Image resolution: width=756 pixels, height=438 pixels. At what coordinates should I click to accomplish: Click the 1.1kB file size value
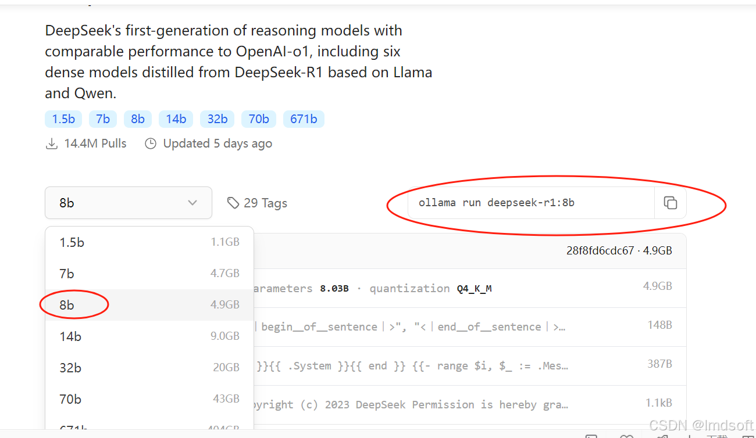pyautogui.click(x=658, y=403)
